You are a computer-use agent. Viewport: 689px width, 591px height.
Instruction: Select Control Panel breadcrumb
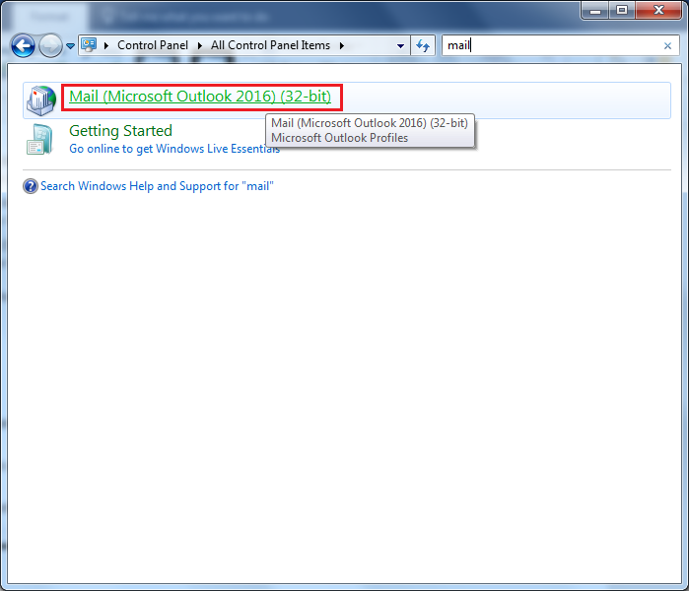[x=153, y=45]
